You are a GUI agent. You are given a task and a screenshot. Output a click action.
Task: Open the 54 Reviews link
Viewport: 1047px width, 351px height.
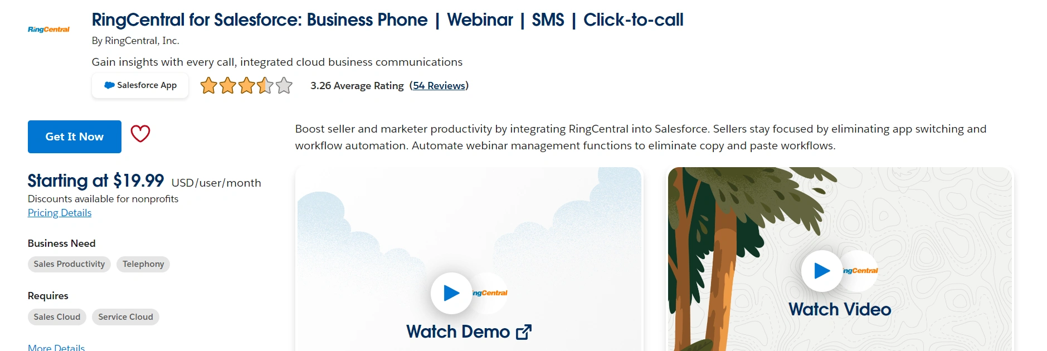tap(439, 86)
